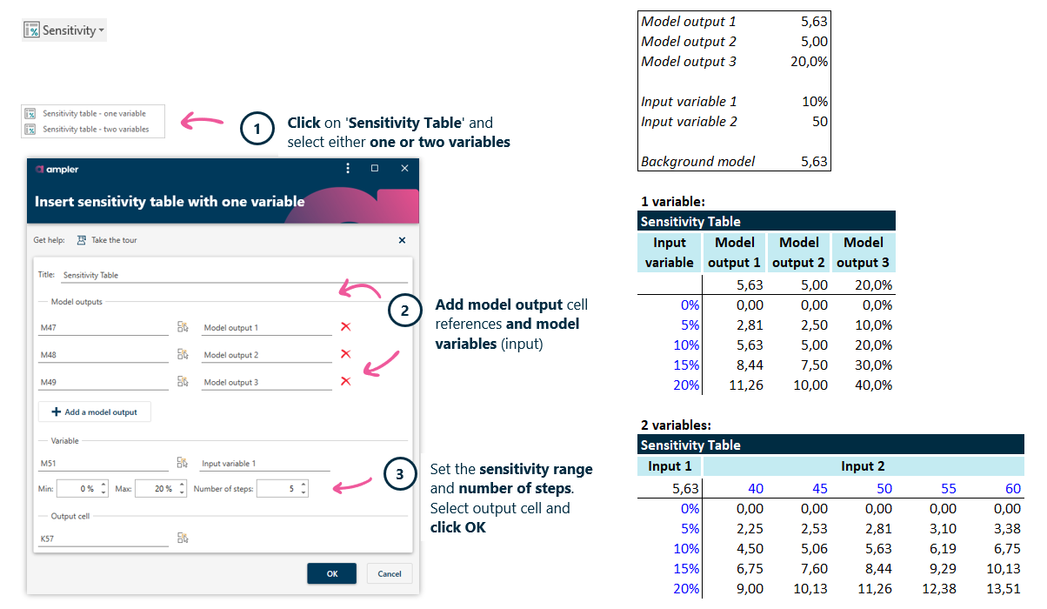Screen dimensions: 1047x609
Task: Click the 'Take the tour' link
Action: click(x=112, y=239)
